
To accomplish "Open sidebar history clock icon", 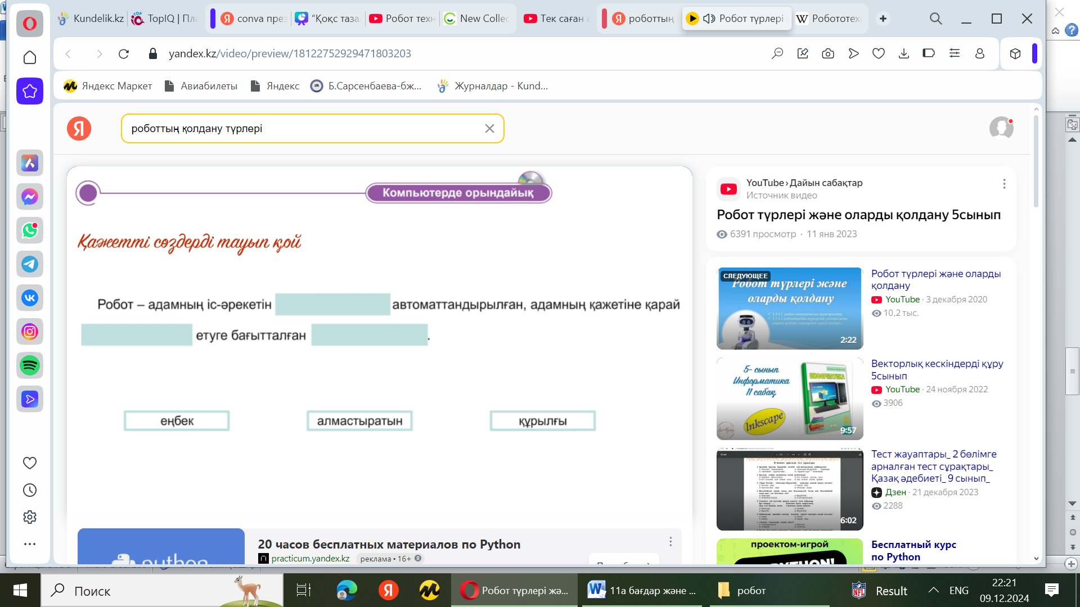I will pos(30,490).
